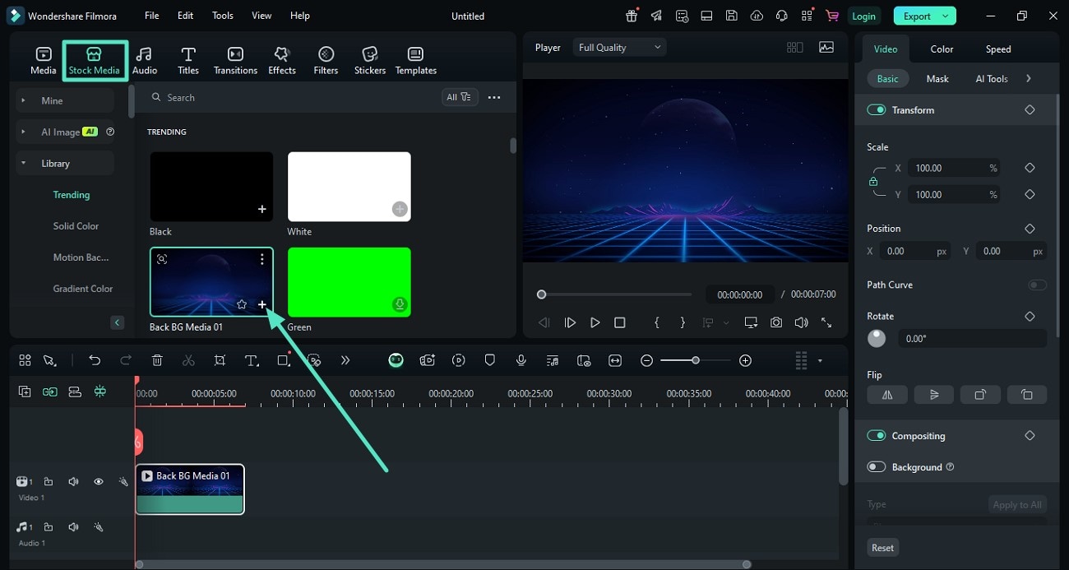
Task: Flip the clip horizontally
Action: (887, 395)
